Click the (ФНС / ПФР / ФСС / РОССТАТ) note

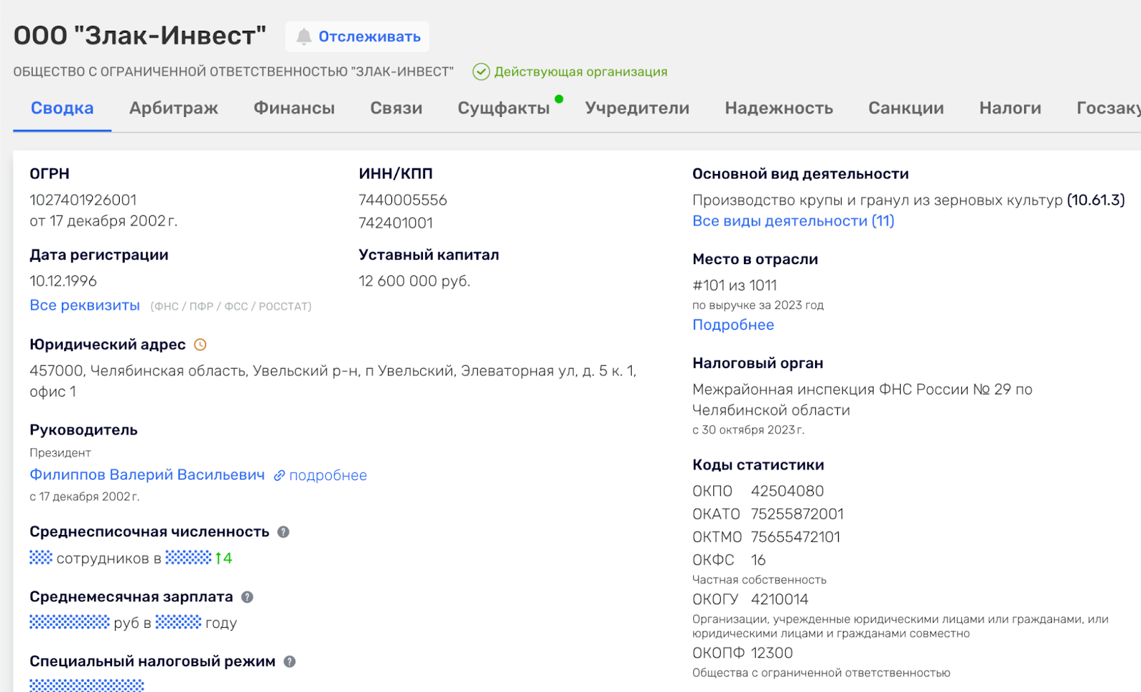(x=231, y=306)
